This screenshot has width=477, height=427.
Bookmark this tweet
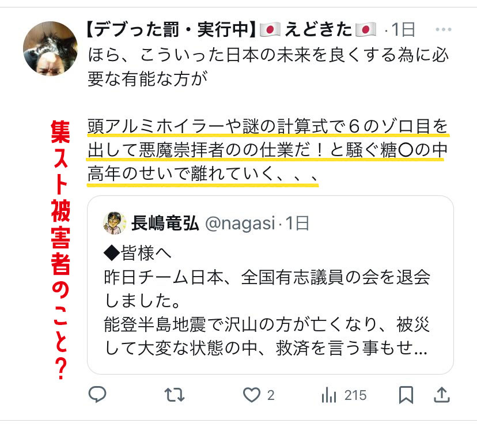coord(406,395)
